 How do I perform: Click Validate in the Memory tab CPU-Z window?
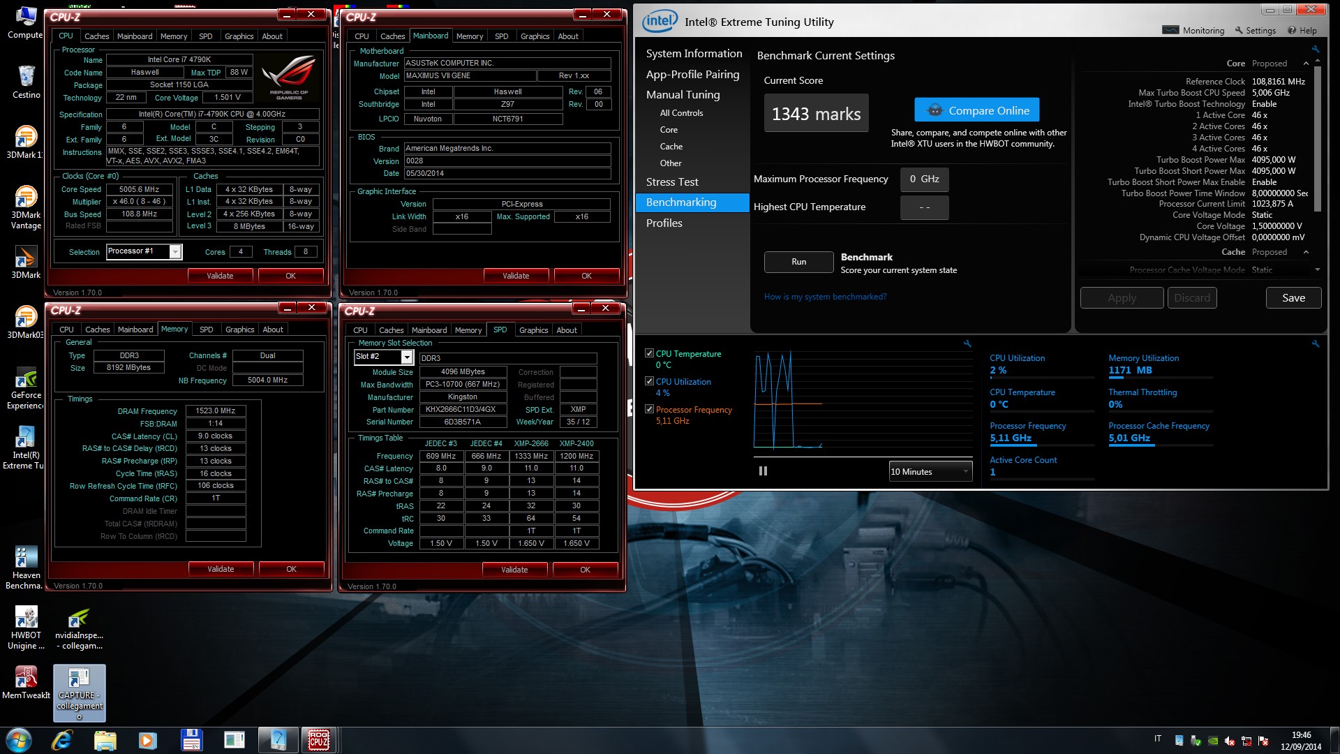(x=221, y=569)
